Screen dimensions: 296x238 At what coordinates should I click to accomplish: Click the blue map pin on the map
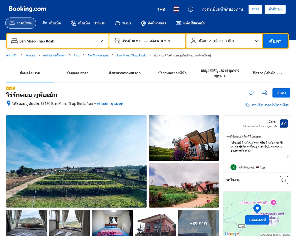(x=257, y=209)
